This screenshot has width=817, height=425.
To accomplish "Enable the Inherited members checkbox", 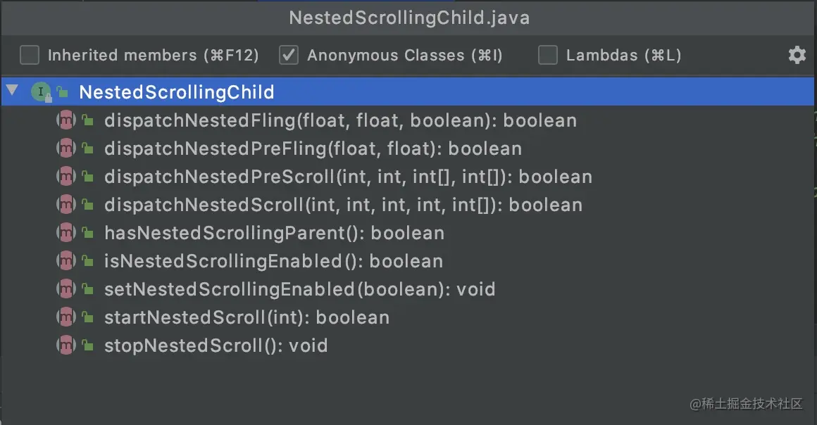I will [29, 55].
